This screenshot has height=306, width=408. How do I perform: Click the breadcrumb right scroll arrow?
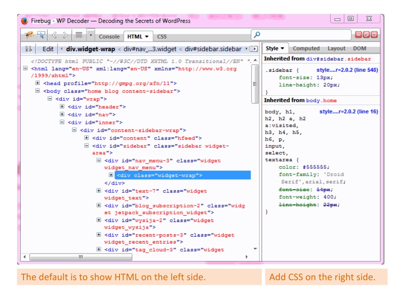246,49
